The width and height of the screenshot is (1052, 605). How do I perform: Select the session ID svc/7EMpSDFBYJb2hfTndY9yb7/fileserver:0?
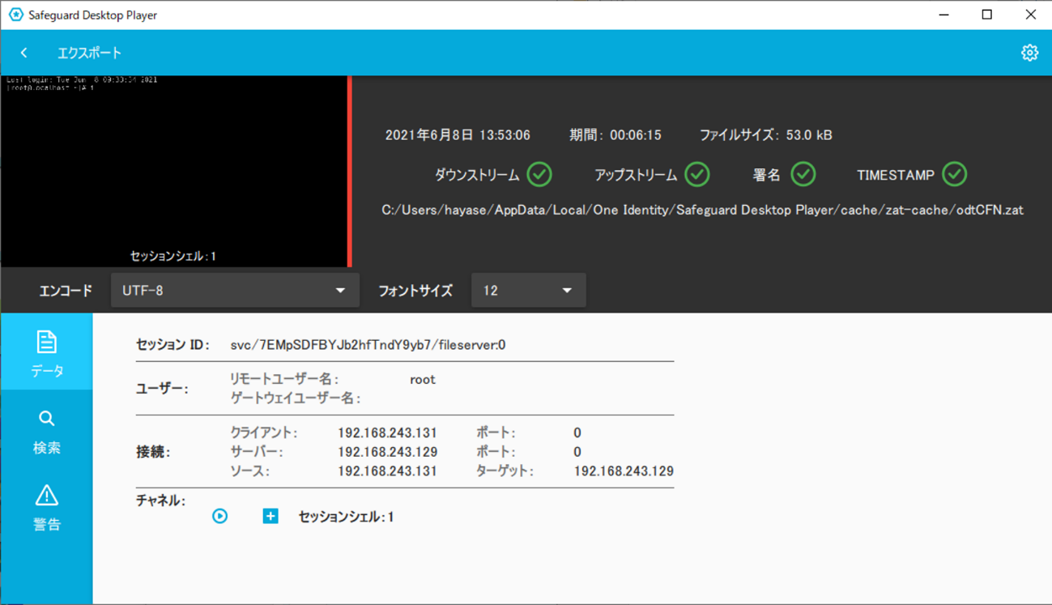tap(368, 345)
